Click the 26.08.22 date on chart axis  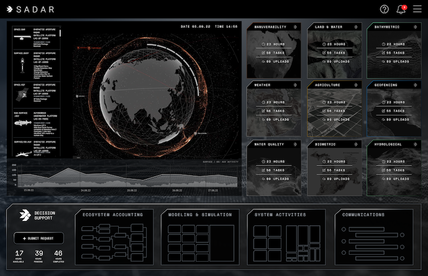[x=177, y=191]
